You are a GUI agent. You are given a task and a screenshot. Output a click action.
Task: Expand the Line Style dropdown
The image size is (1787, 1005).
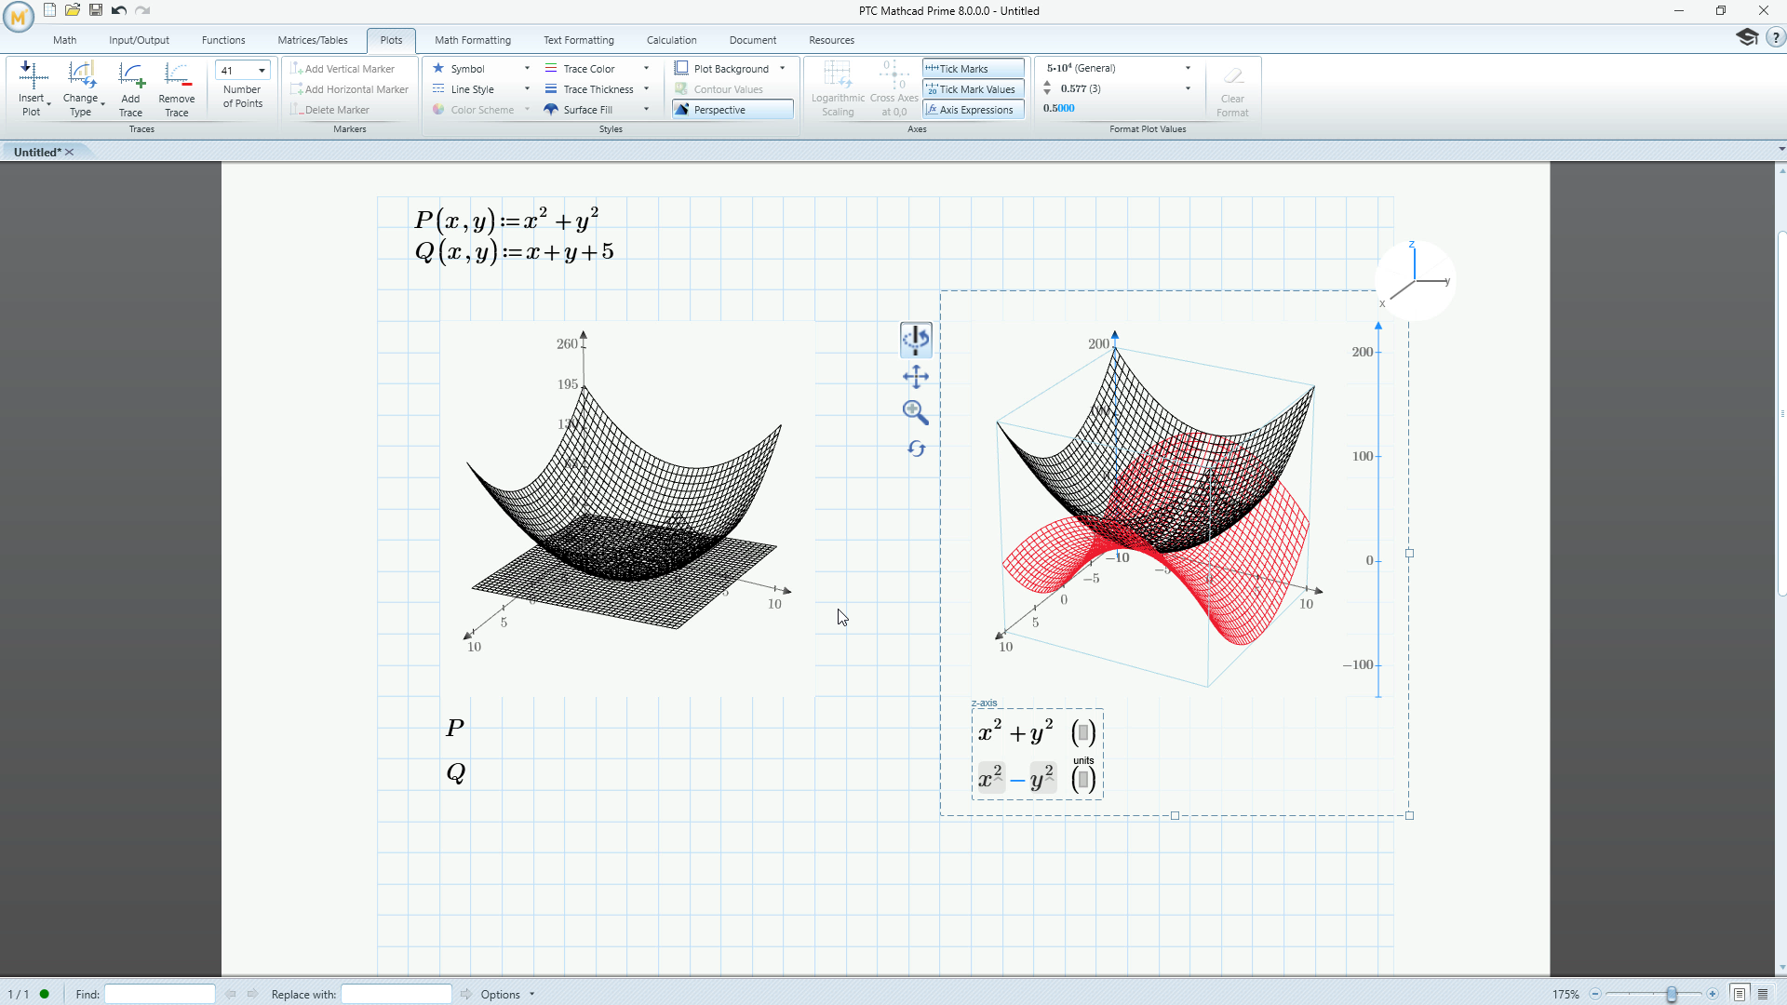coord(527,89)
